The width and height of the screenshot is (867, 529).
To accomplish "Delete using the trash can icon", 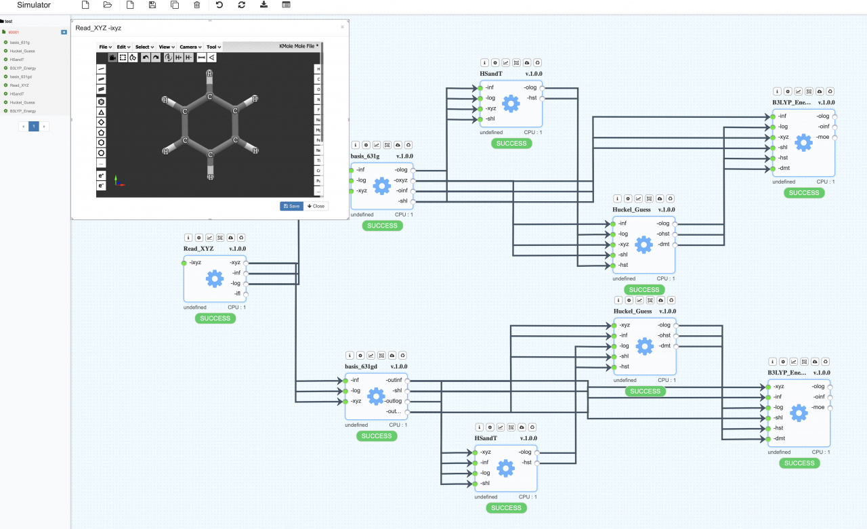I will point(197,5).
